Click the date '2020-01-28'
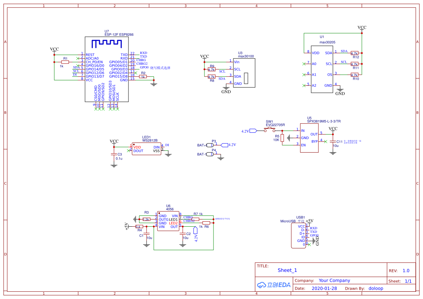423x299 pixels. click(324, 289)
